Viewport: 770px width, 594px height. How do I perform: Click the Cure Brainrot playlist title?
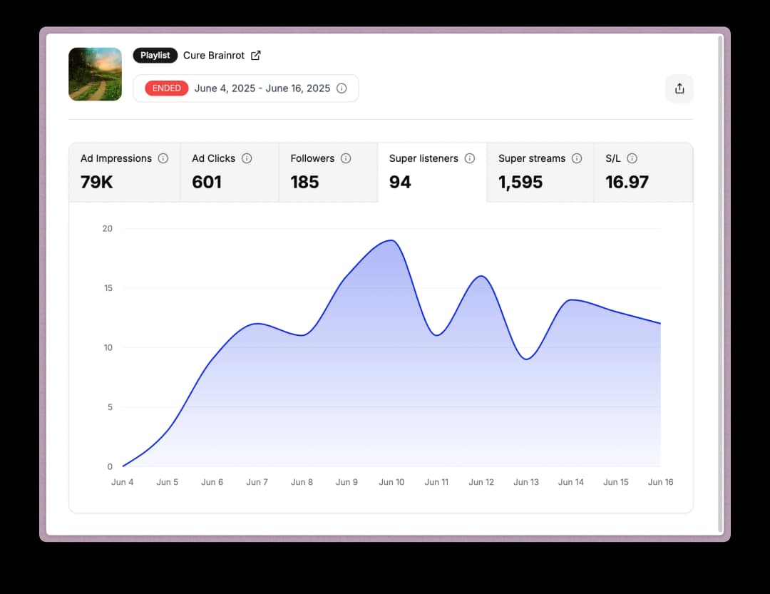tap(214, 55)
